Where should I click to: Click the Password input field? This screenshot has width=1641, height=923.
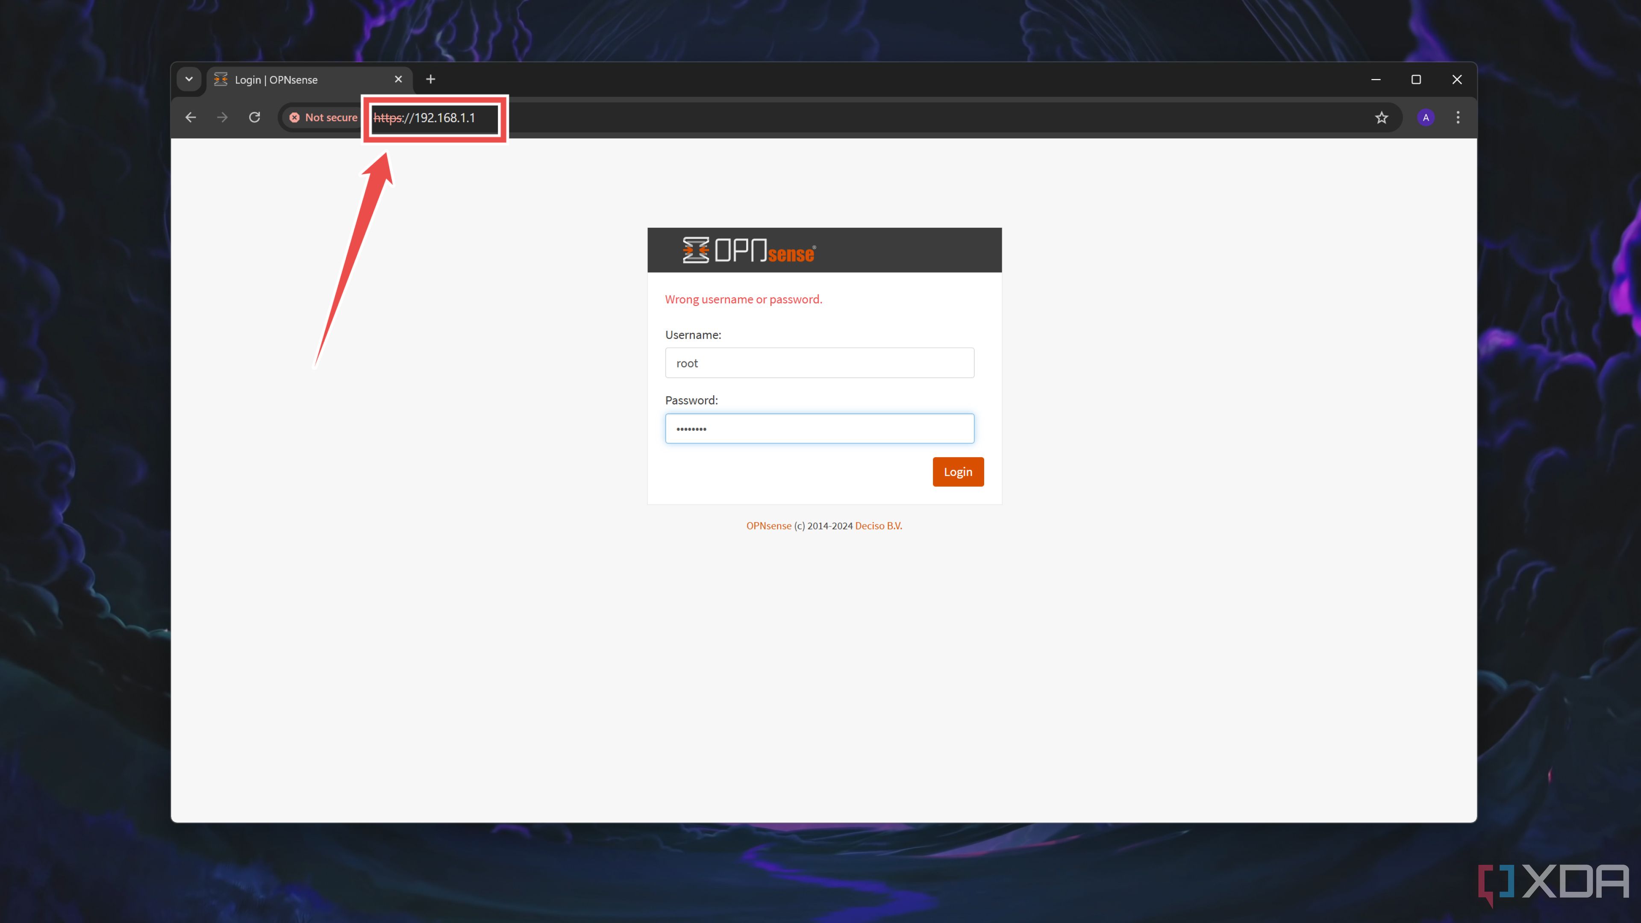tap(819, 428)
